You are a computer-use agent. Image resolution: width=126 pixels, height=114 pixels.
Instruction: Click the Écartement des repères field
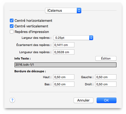tap(64, 45)
